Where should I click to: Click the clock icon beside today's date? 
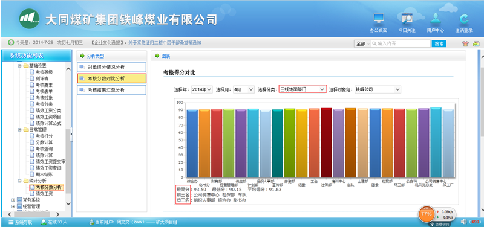[x=11, y=42]
